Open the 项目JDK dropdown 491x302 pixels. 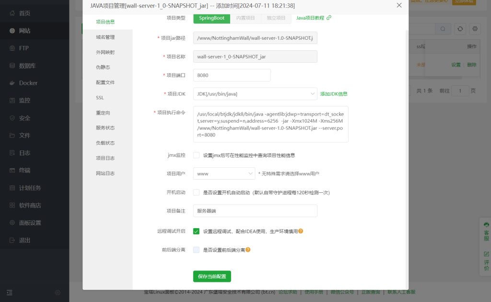pos(255,94)
